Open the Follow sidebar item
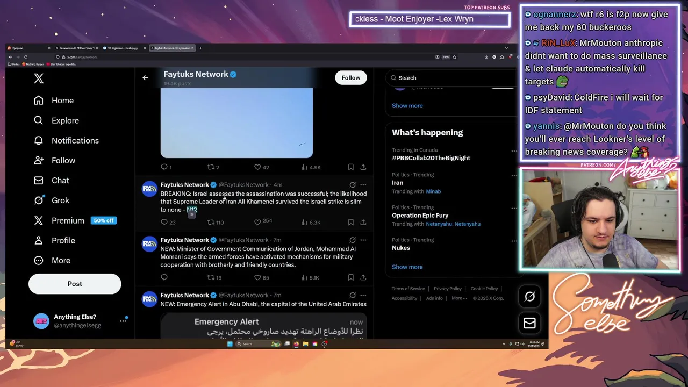The width and height of the screenshot is (688, 387). click(54, 160)
